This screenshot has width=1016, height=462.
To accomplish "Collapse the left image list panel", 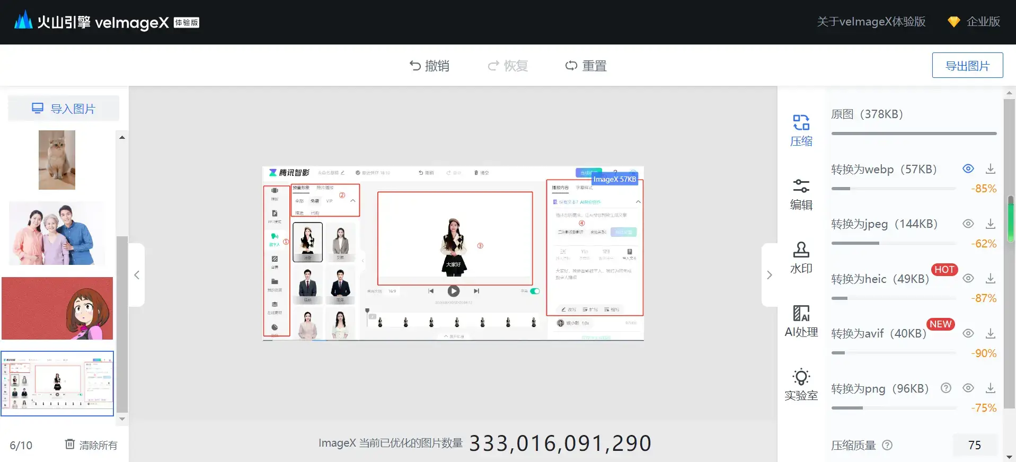I will [137, 275].
